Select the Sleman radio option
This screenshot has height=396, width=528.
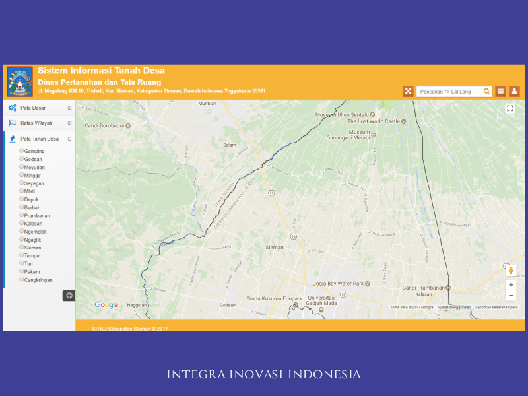(x=22, y=247)
